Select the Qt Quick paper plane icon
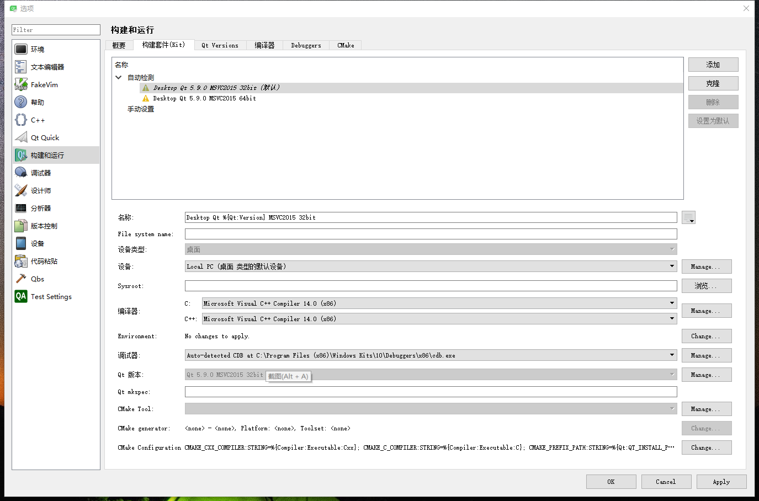759x501 pixels. 21,137
